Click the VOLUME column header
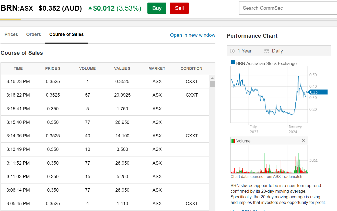This screenshot has width=337, height=211. (87, 69)
